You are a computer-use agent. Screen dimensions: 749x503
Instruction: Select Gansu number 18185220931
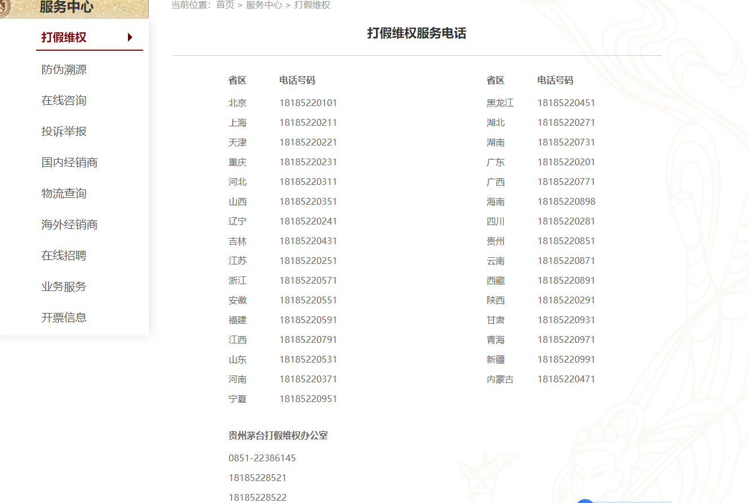[566, 320]
